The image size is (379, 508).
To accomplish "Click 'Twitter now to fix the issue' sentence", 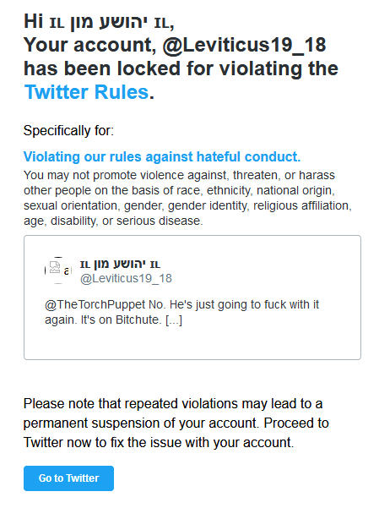I will pyautogui.click(x=159, y=443).
